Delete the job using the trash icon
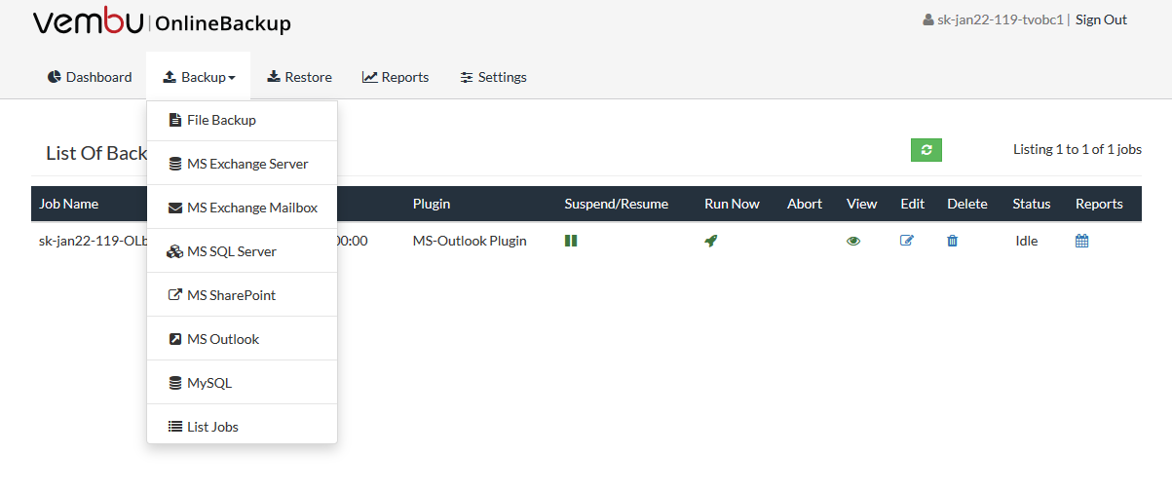 point(953,241)
